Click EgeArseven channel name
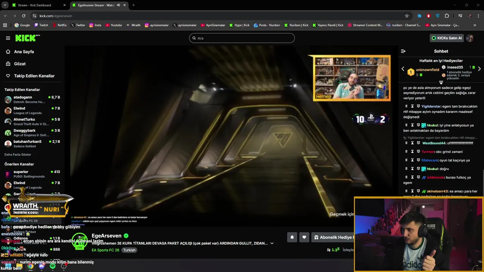 pos(107,236)
